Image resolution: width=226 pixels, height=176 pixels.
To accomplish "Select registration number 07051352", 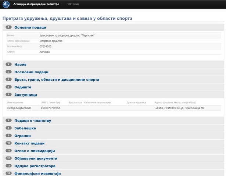I will 46,47.
